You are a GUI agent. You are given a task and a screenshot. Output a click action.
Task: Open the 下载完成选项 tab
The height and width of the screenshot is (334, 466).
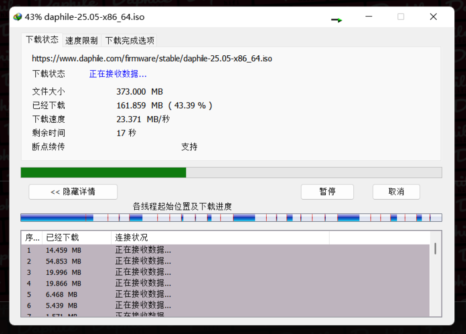[129, 41]
